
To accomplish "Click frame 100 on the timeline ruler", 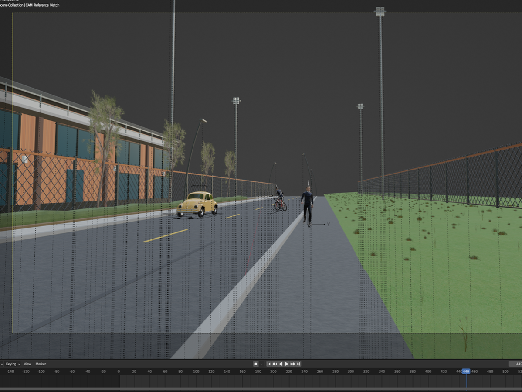I will tap(196, 372).
